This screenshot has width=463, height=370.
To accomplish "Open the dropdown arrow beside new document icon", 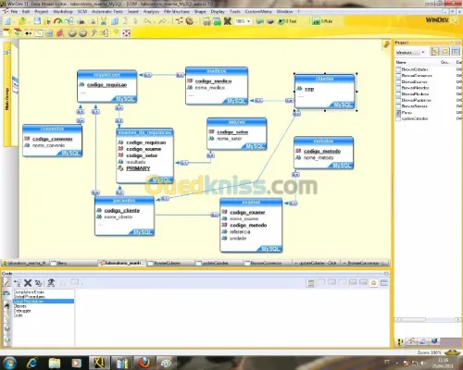I will click(x=14, y=21).
